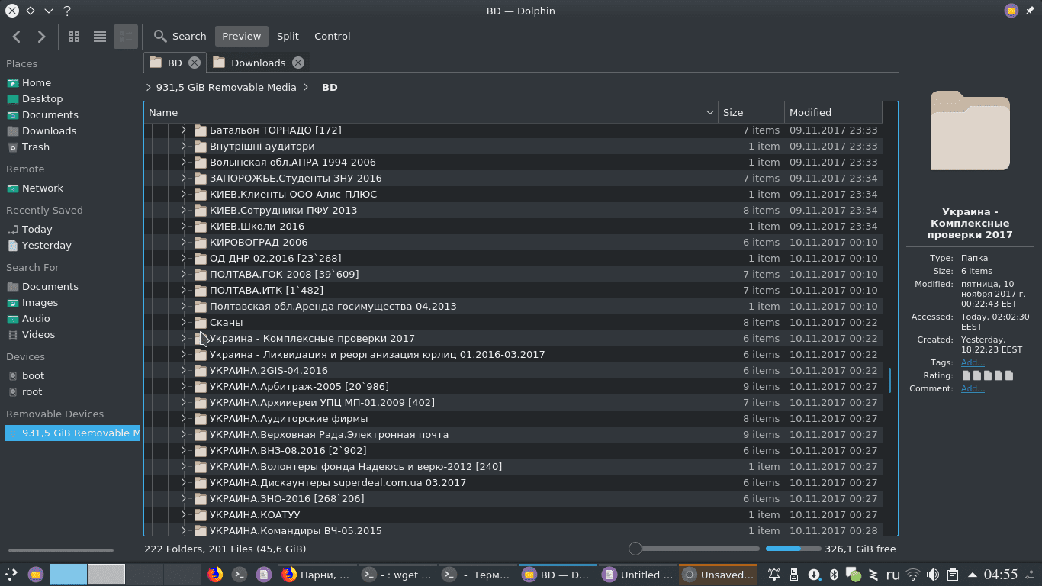Switch to Icons view mode
Image resolution: width=1042 pixels, height=586 pixels.
[x=74, y=36]
